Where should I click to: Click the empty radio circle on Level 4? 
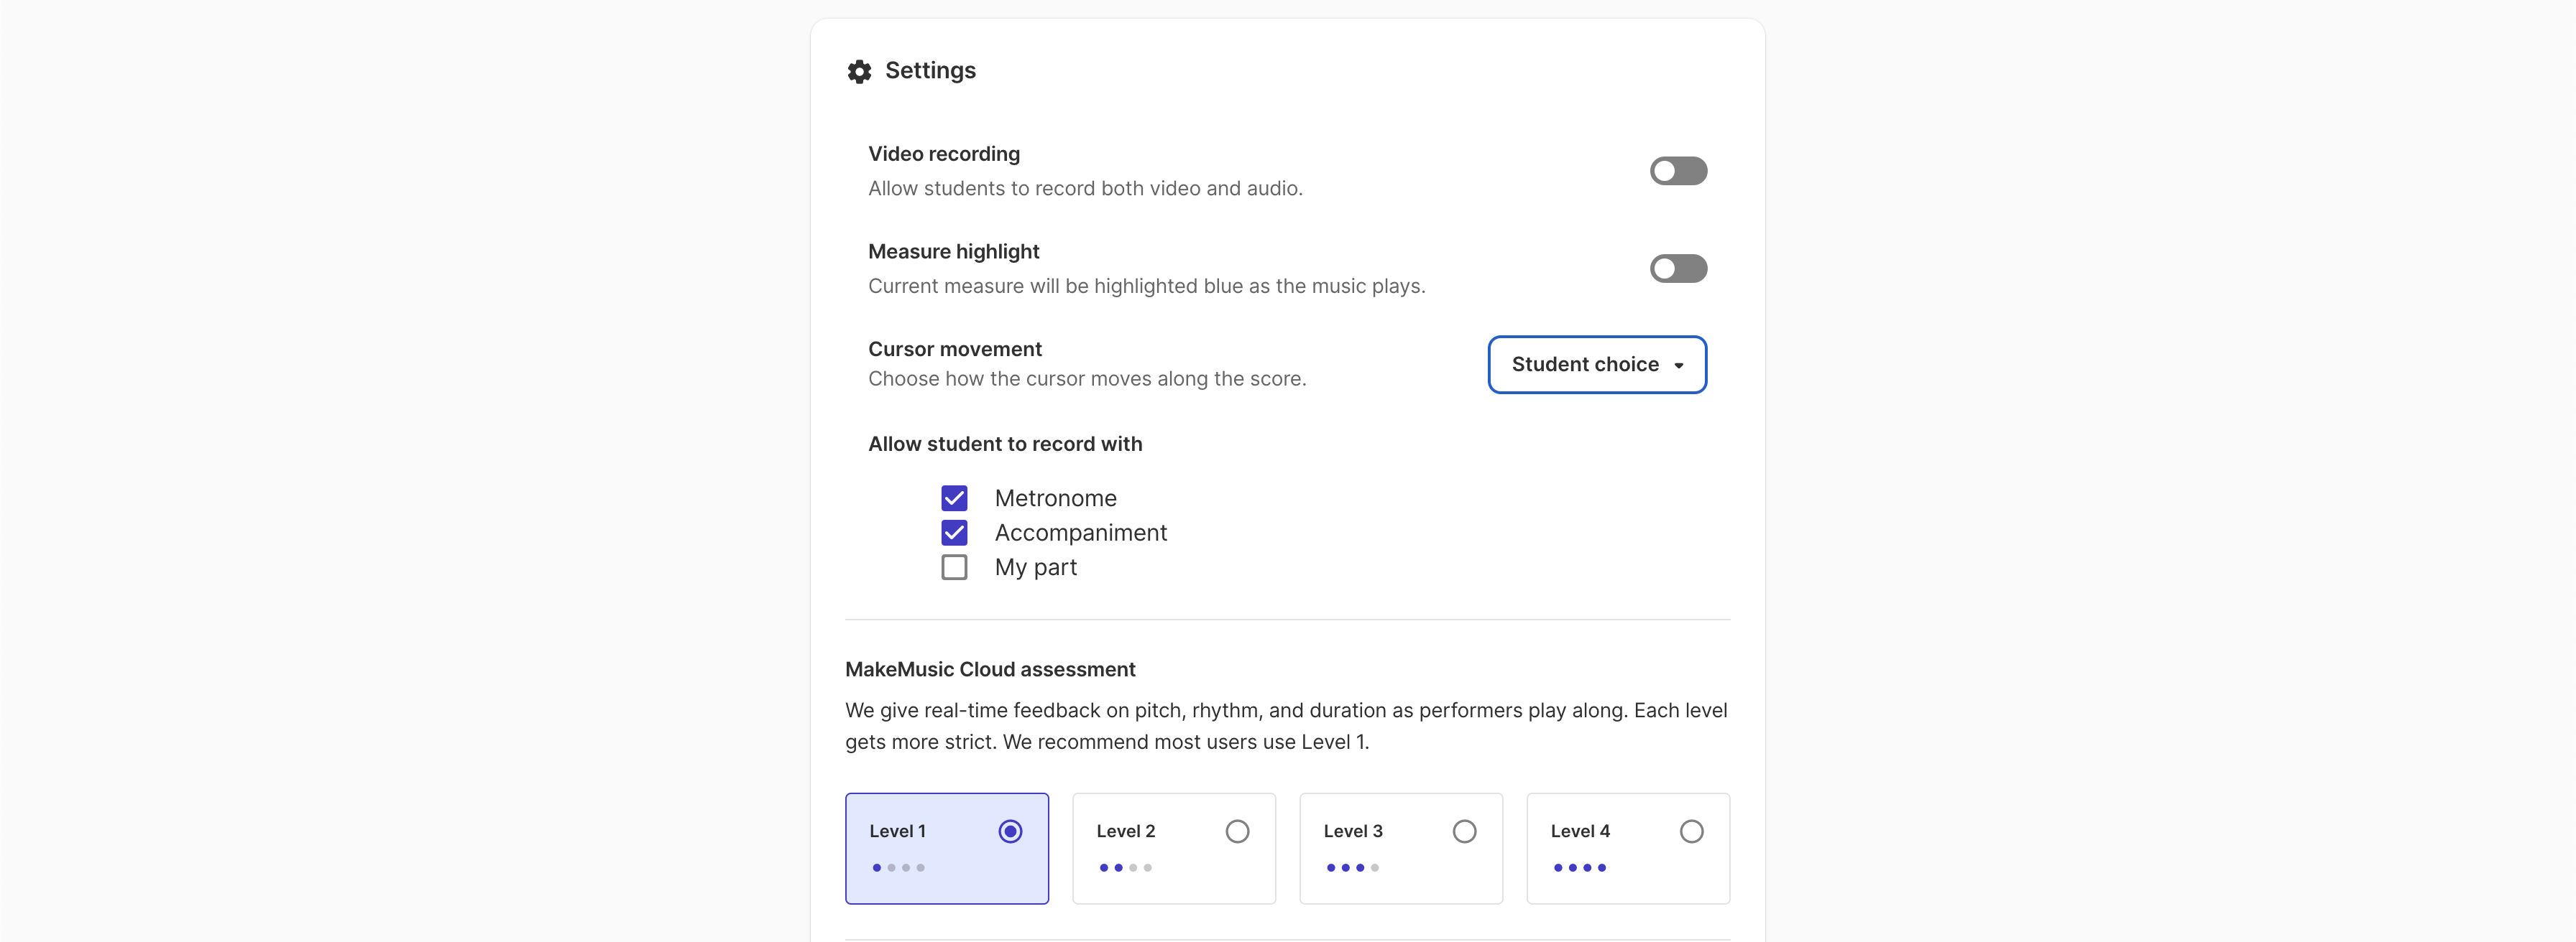coord(1691,830)
